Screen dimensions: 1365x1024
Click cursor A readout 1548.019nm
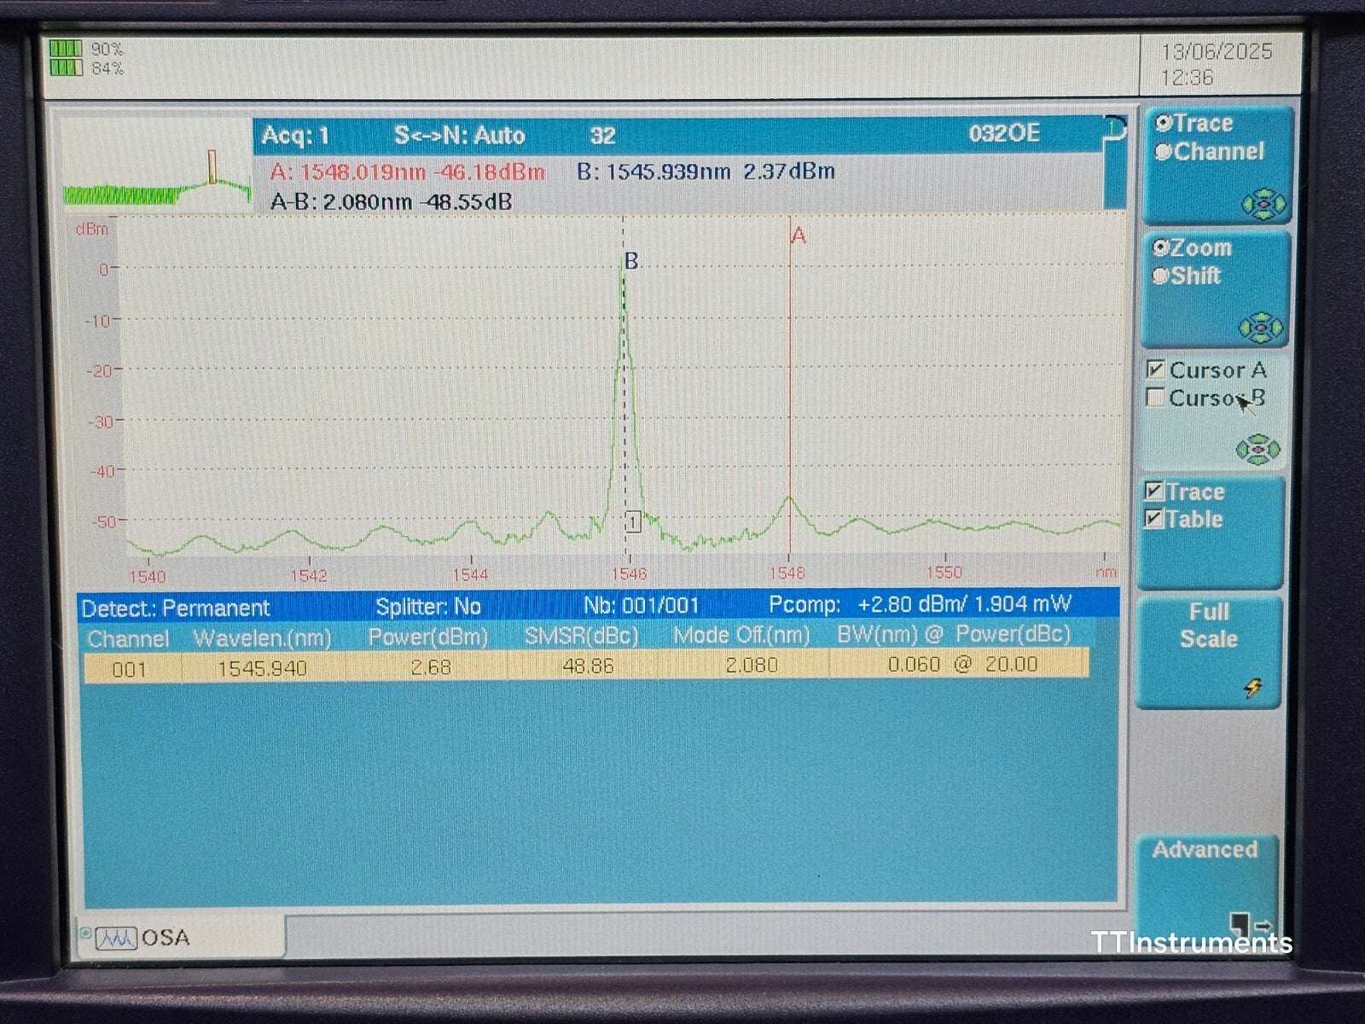(407, 172)
